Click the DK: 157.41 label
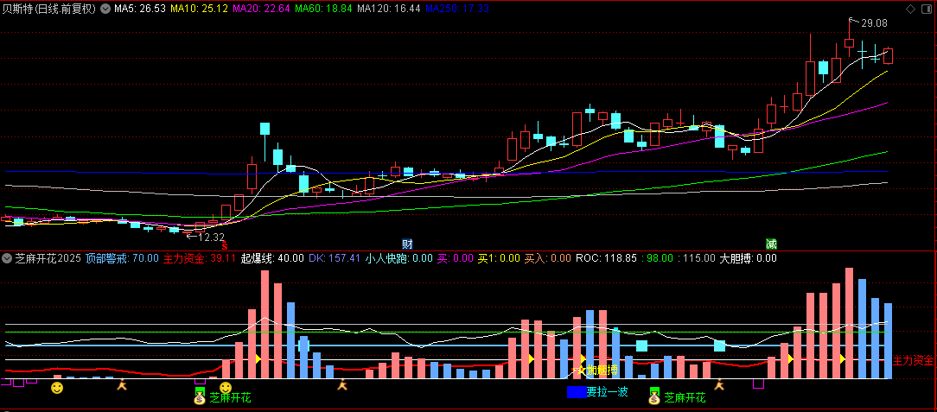937x412 pixels. click(x=335, y=258)
